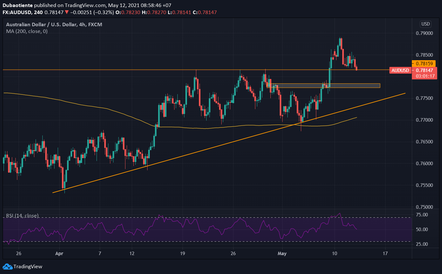
Task: Select the orange highlighted support zone rectangle
Action: click(323, 85)
